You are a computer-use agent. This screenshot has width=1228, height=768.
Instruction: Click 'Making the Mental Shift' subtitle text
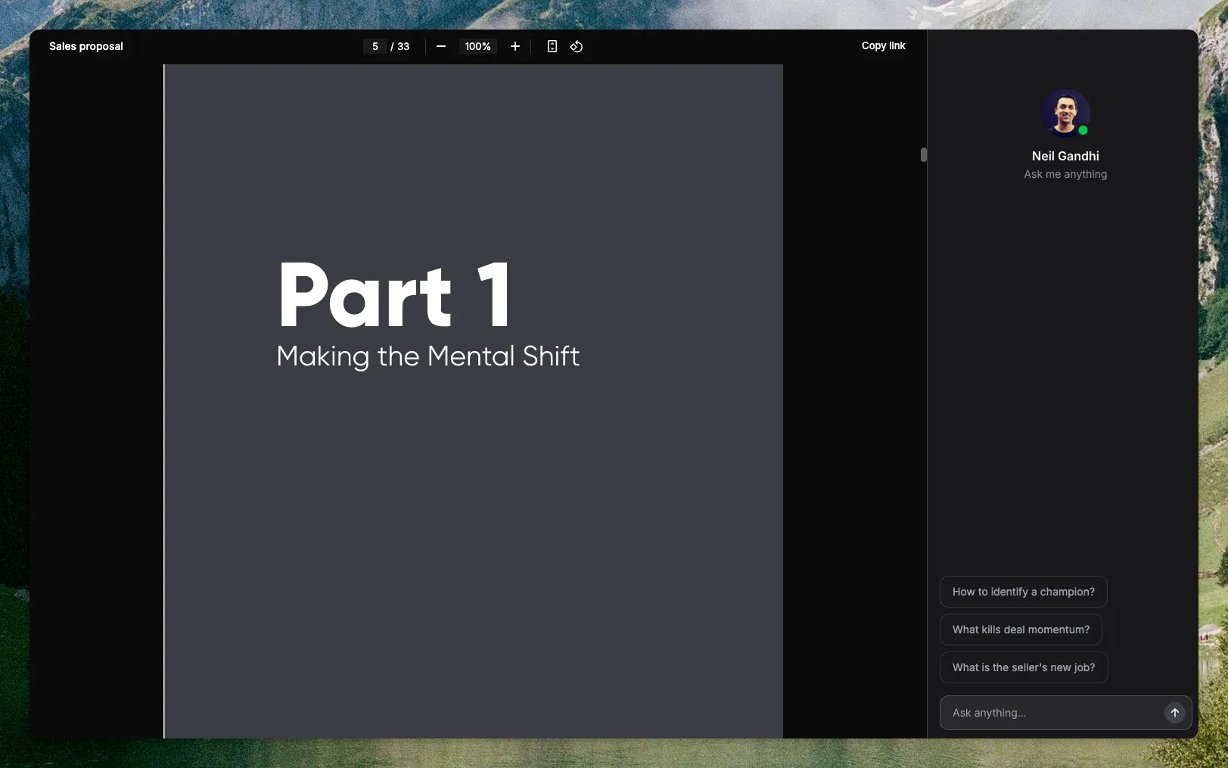[x=428, y=356]
